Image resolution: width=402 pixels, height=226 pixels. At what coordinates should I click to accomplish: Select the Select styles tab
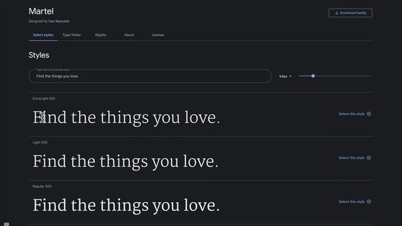point(43,35)
